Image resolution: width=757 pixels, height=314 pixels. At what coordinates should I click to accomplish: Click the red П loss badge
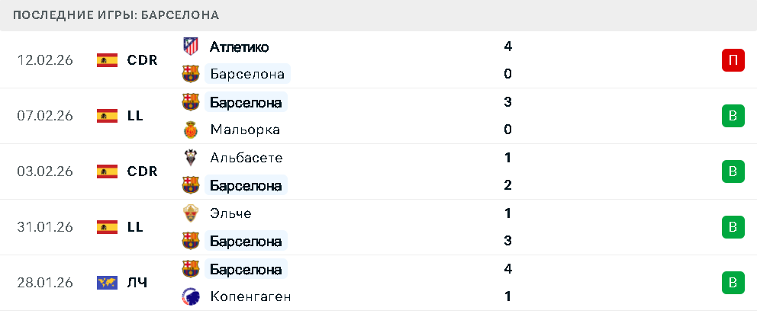point(733,60)
